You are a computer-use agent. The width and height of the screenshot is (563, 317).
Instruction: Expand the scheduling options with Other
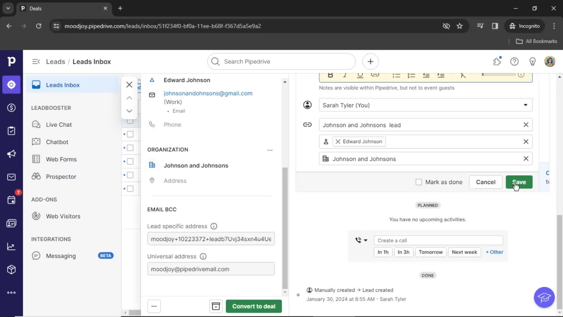494,252
